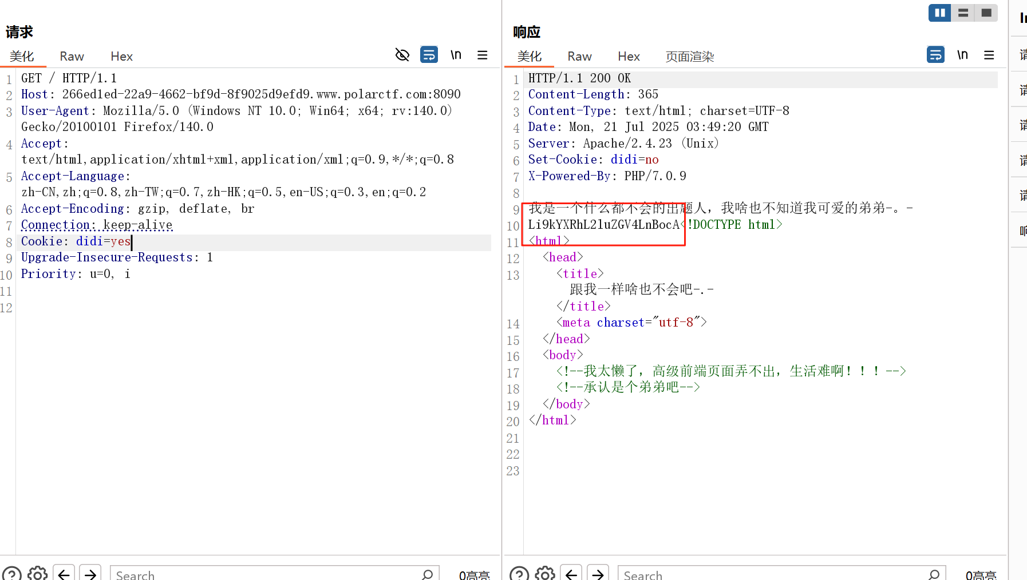Viewport: 1027px width, 580px height.
Task: Click the '响应' panel heading
Action: (527, 32)
